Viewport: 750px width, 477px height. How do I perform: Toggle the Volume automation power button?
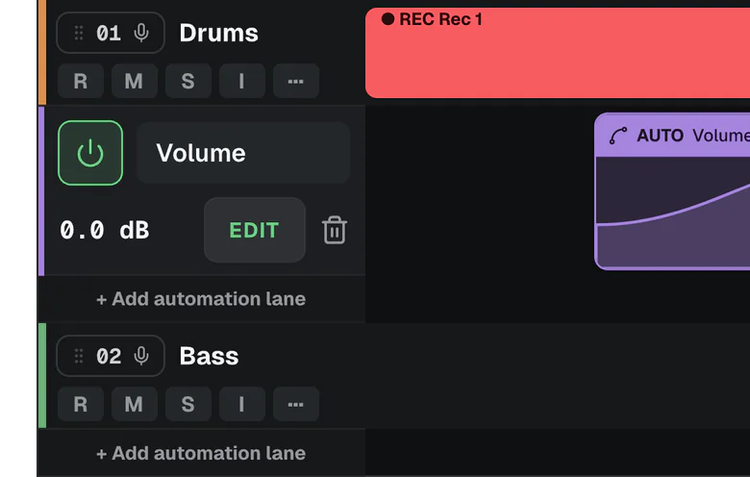pos(90,153)
